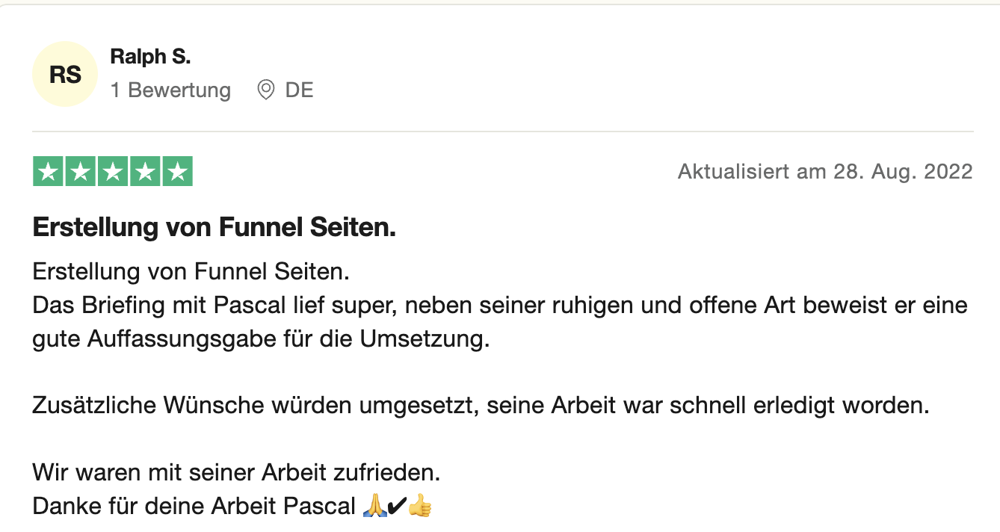Open the bold 'Erstellung von Funnel Seiten.' review title
Viewport: 1000px width, 532px height.
[x=214, y=229]
